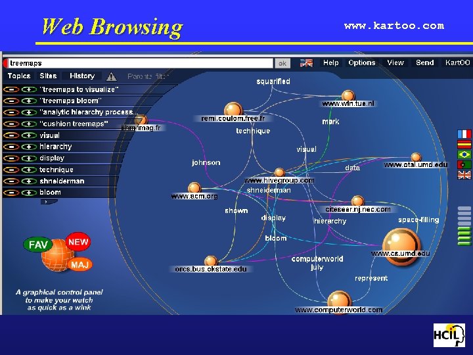Add "treemaps bloom" with its plus icon
Viewport: 473px width, 355px height.
(x=29, y=101)
